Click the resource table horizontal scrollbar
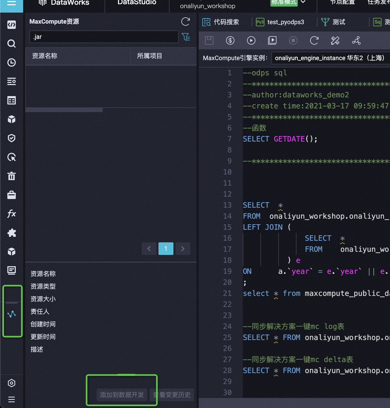390x408 pixels. tap(64, 110)
